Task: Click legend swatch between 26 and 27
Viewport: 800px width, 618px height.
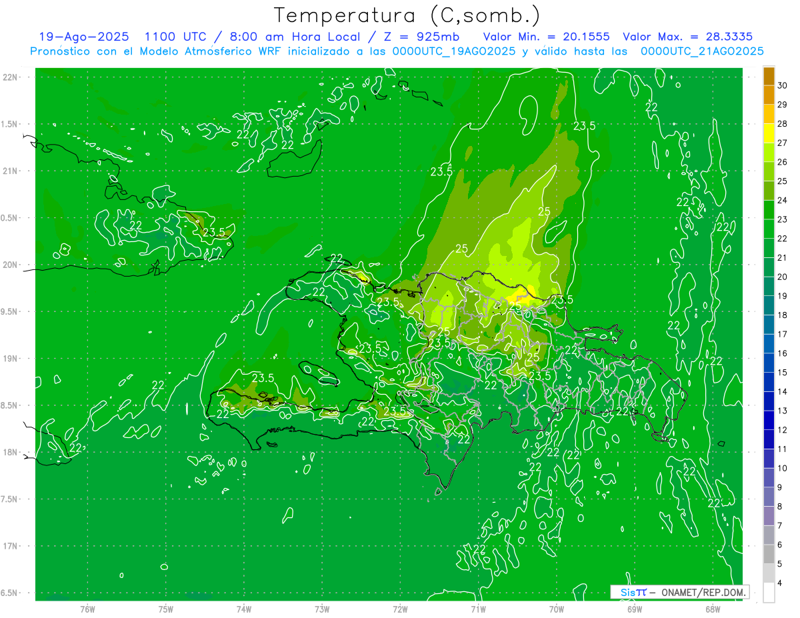Action: pos(769,153)
